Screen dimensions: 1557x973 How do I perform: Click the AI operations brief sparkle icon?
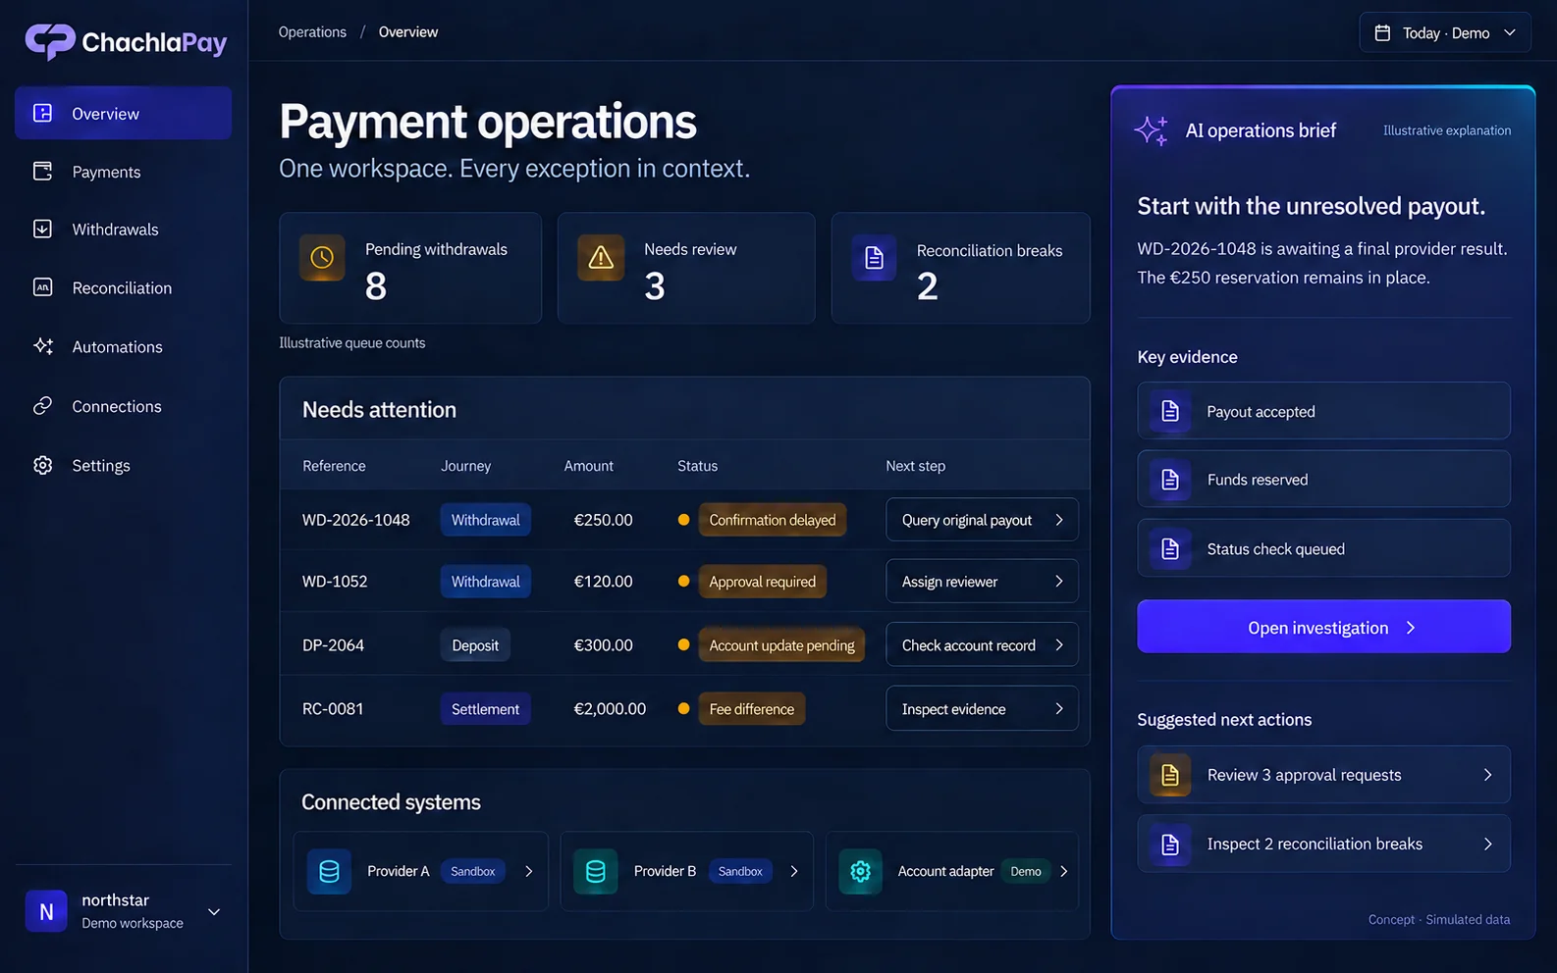point(1152,130)
